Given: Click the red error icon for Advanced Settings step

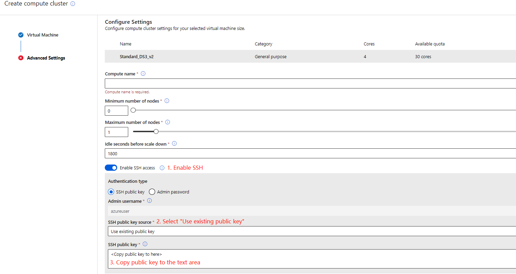Looking at the screenshot, I should pos(21,58).
